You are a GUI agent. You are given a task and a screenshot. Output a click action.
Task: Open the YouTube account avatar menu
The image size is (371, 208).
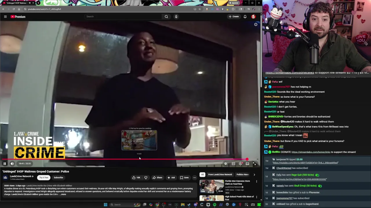pyautogui.click(x=253, y=17)
